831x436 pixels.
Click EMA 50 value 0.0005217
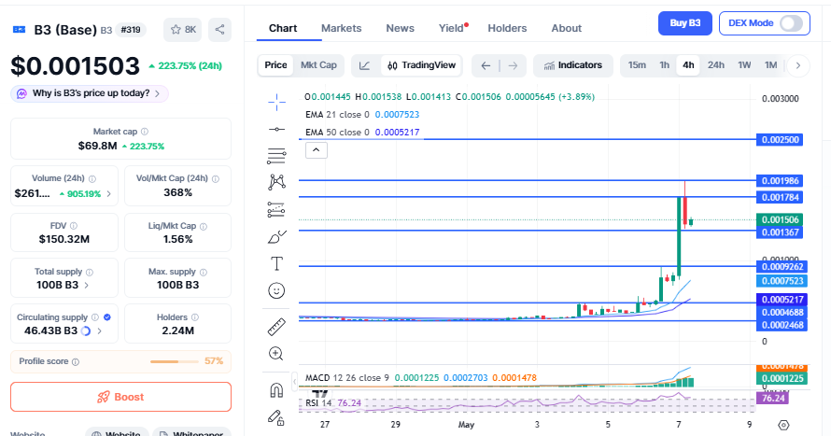pos(397,133)
